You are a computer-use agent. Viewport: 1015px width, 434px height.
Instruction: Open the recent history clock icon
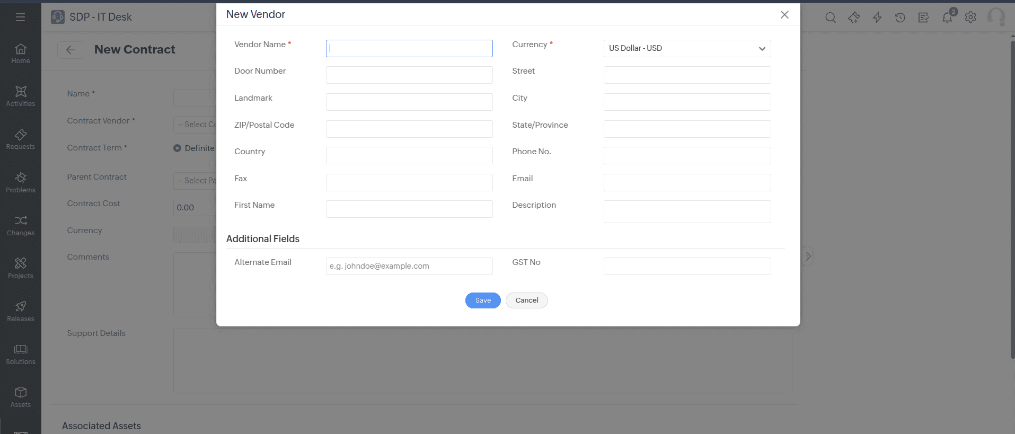click(x=900, y=17)
